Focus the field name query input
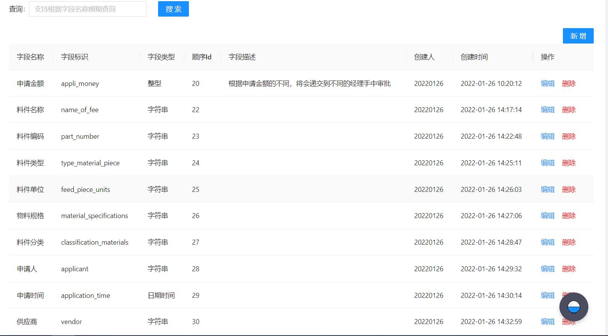This screenshot has width=608, height=336. pyautogui.click(x=88, y=9)
